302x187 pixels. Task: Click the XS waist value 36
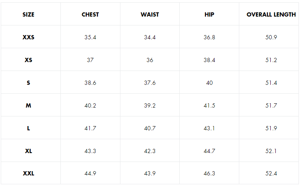point(150,60)
